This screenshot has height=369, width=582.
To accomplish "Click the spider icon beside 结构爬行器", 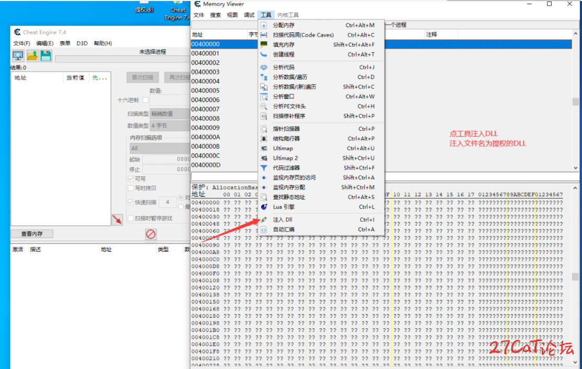I will coord(264,139).
